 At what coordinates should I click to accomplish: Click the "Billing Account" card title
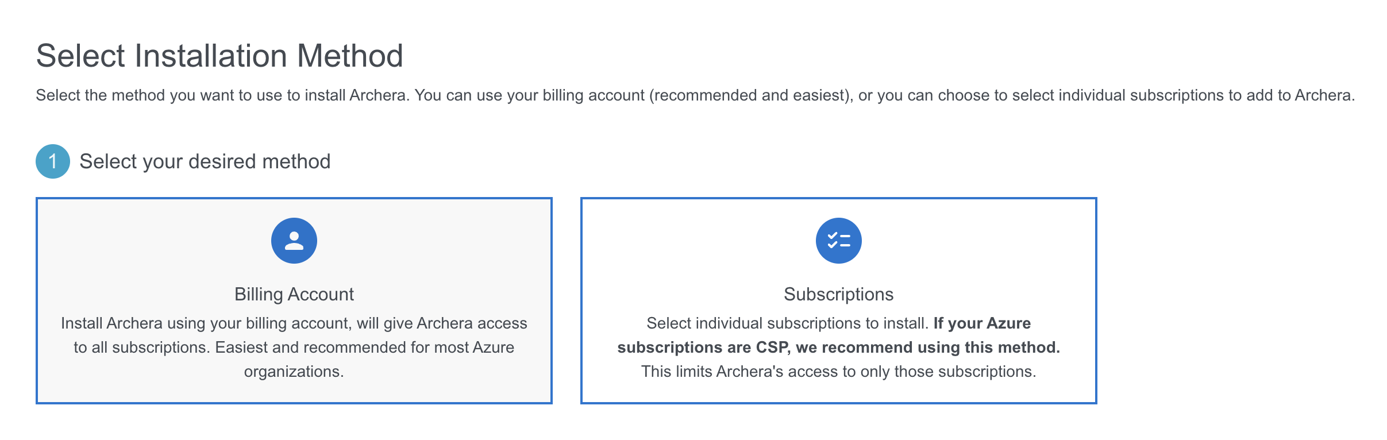click(x=294, y=294)
